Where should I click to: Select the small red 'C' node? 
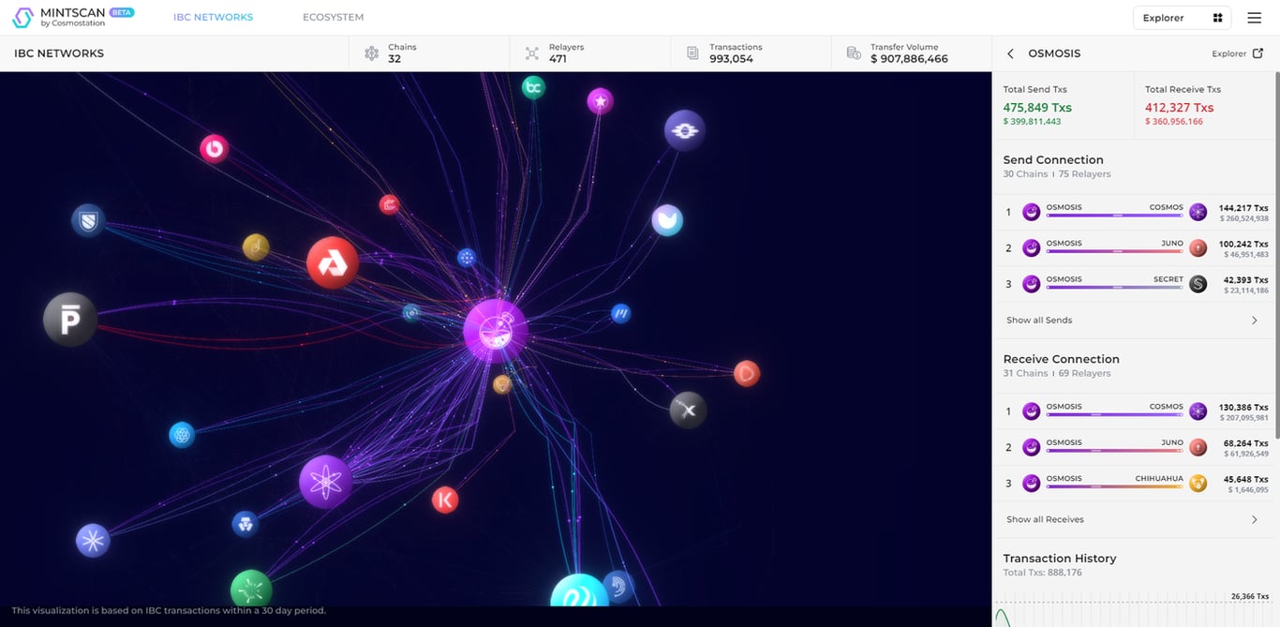pos(389,203)
